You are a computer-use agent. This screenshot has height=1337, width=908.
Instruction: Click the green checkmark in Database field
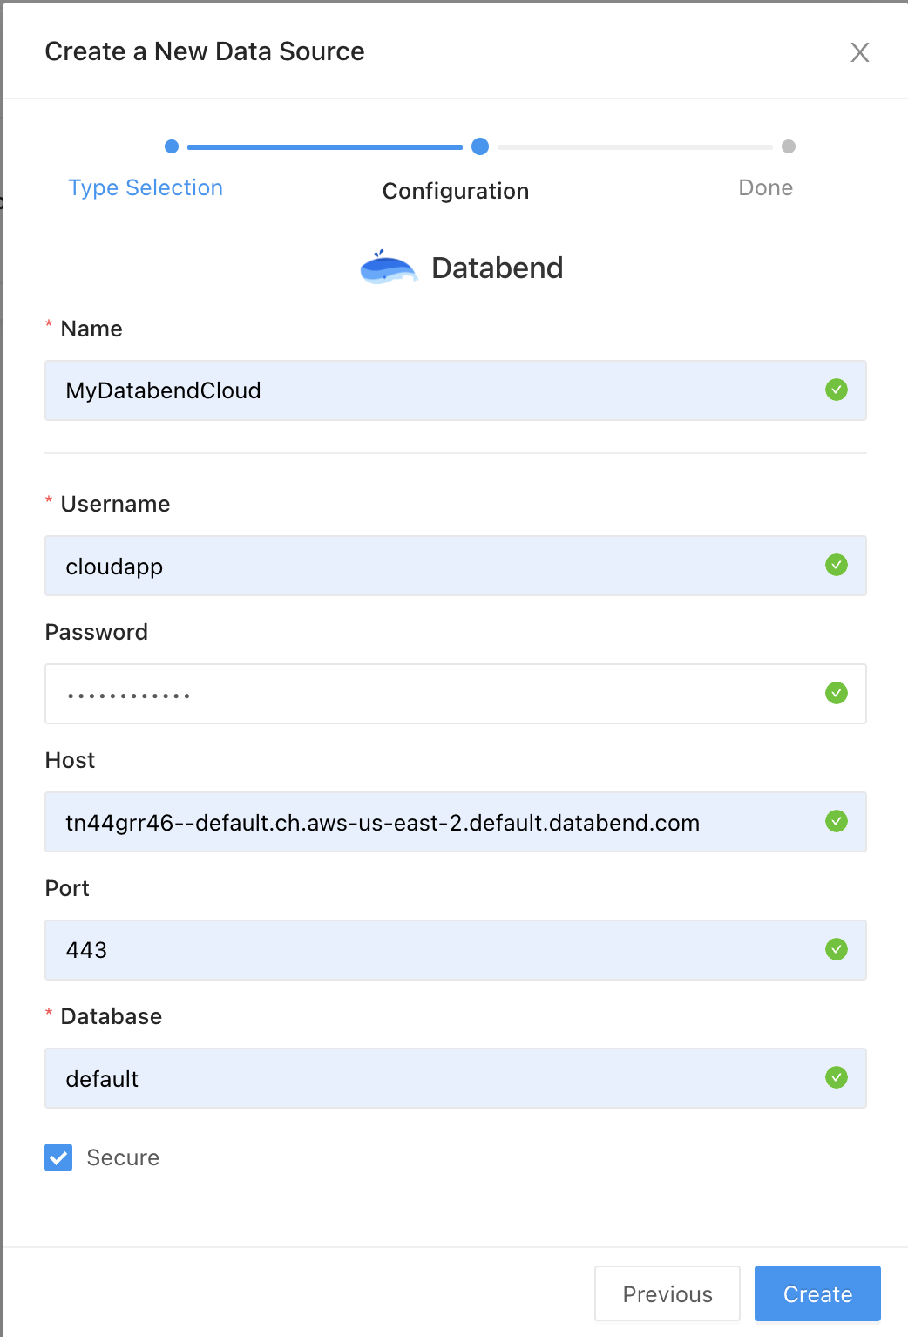click(x=837, y=1077)
